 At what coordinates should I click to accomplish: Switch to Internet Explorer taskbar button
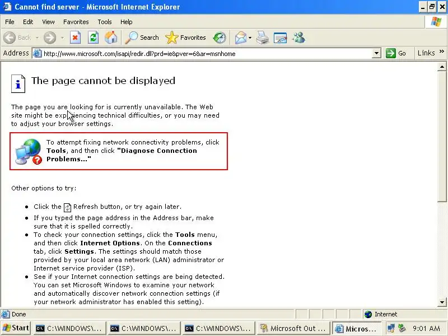(x=356, y=329)
